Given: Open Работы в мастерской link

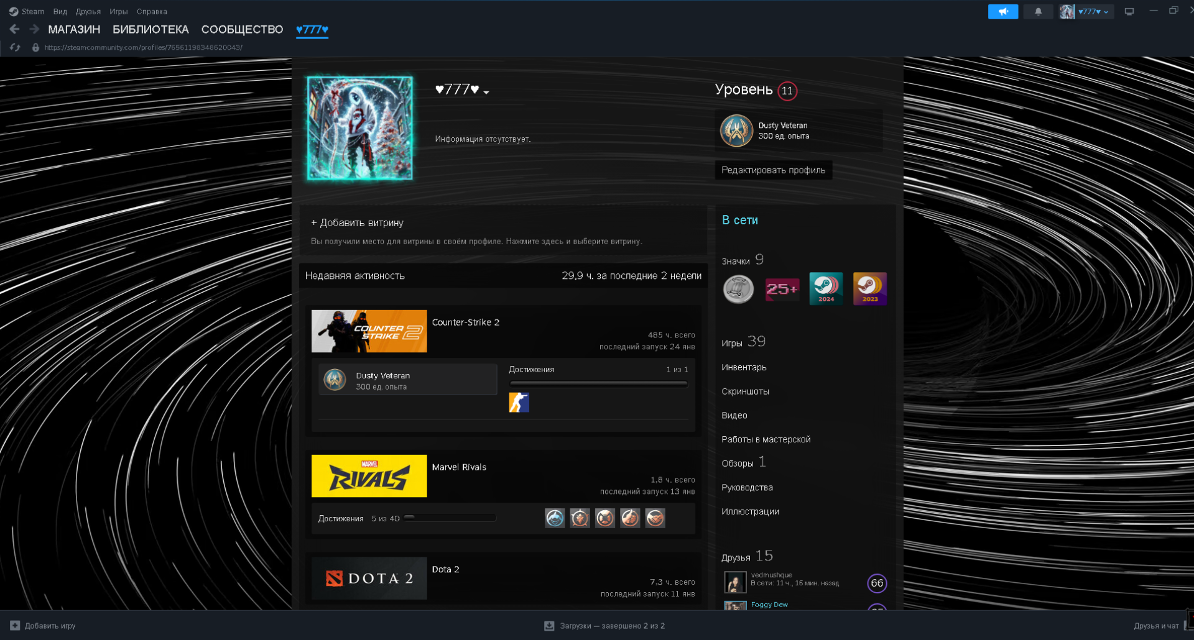Looking at the screenshot, I should coord(766,439).
